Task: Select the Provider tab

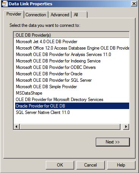Action: 14,14
